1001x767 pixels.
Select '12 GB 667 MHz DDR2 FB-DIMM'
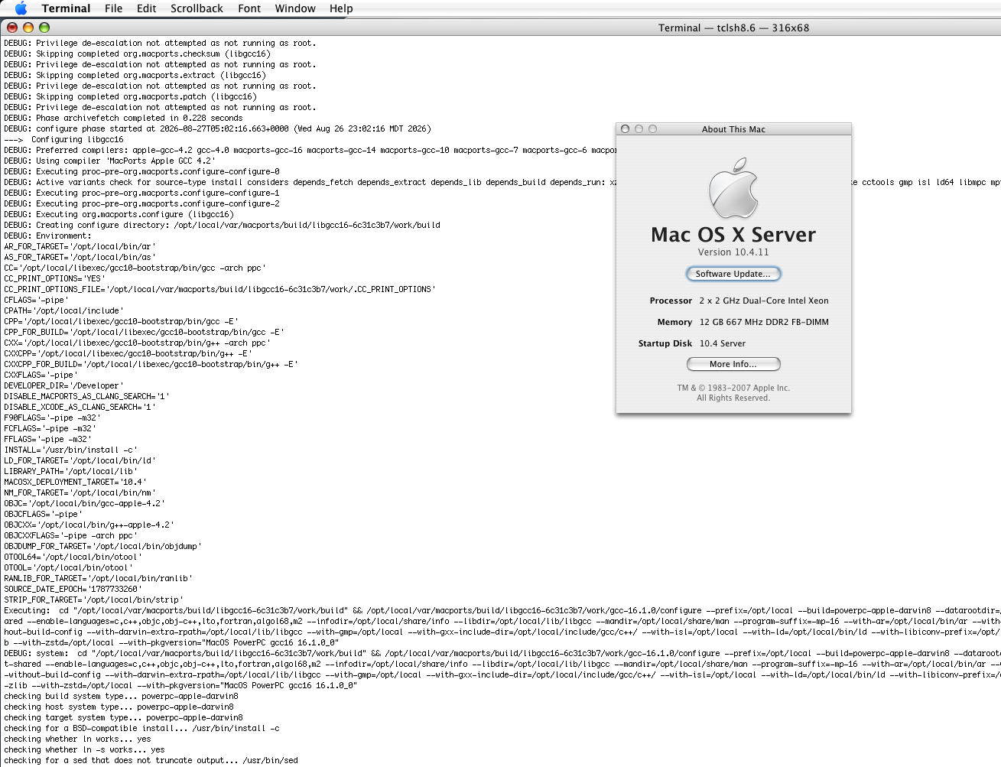764,322
